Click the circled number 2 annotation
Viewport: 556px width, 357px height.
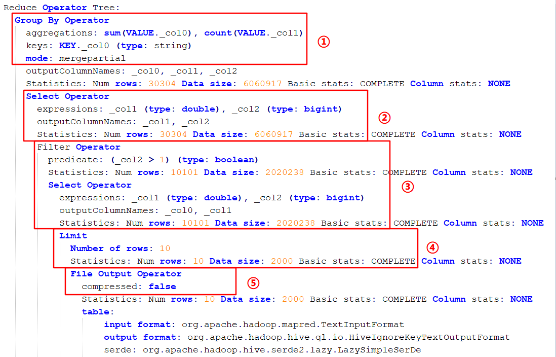click(x=384, y=118)
